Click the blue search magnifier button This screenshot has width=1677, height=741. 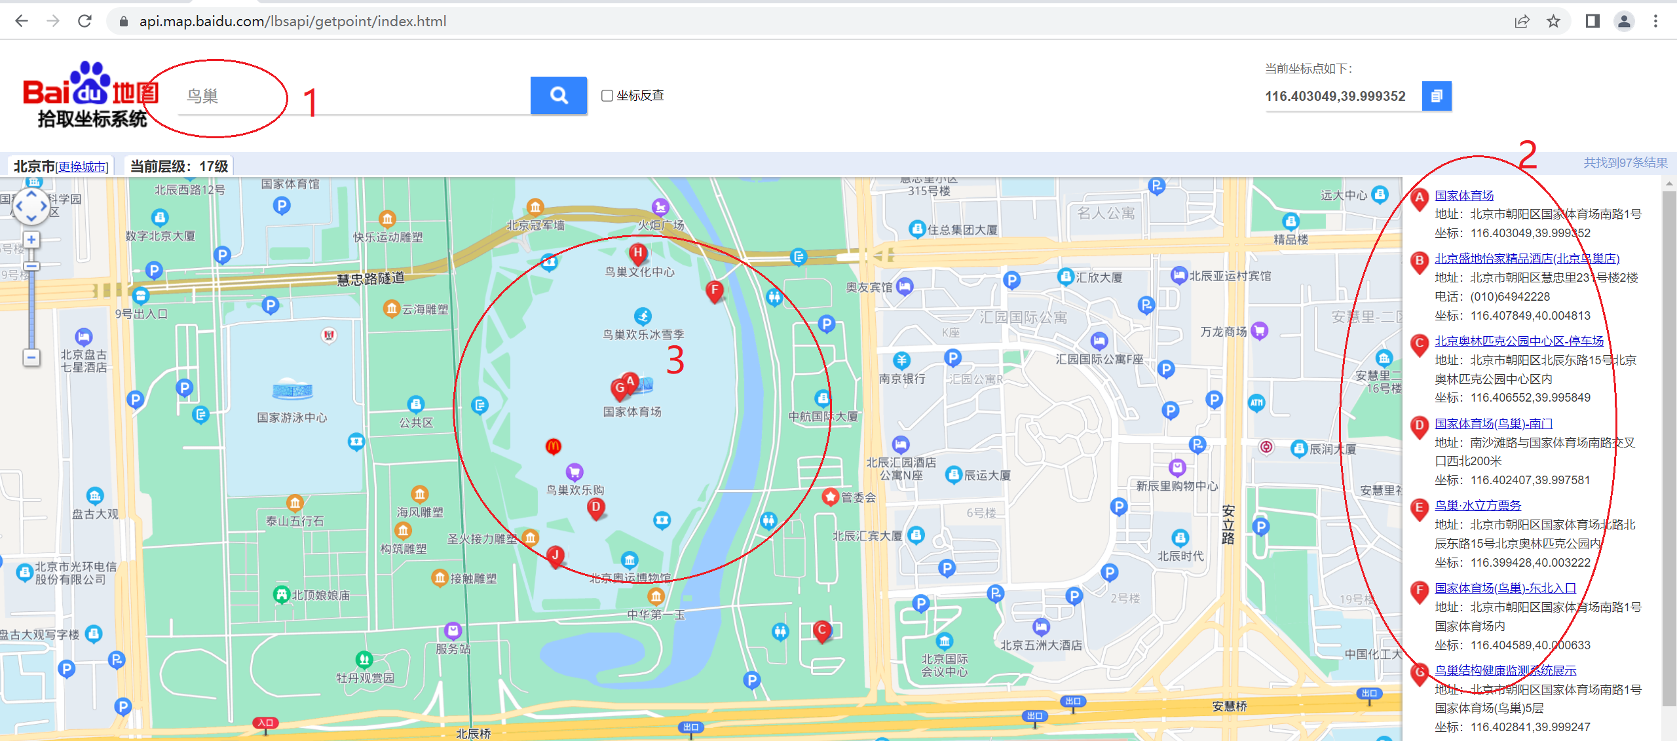coord(558,96)
